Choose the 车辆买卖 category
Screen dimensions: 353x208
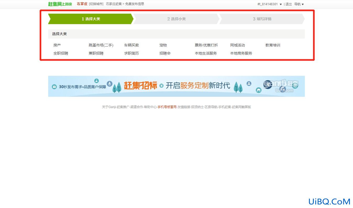131,45
